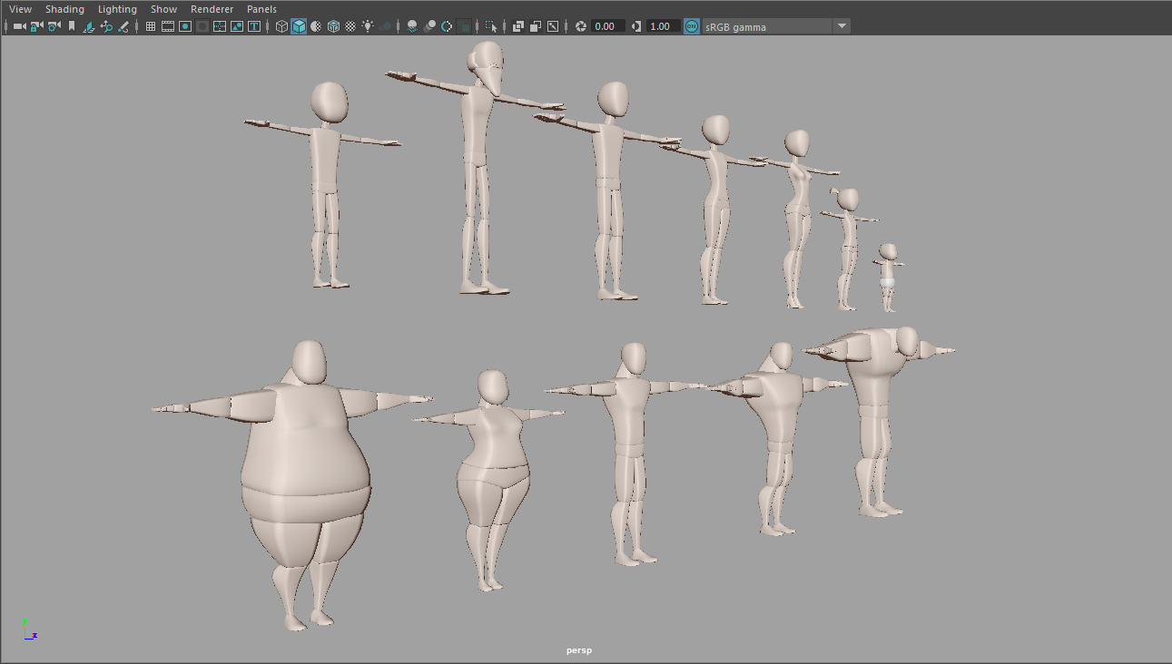The width and height of the screenshot is (1172, 664).
Task: Select the tallest thin character model
Action: click(479, 168)
